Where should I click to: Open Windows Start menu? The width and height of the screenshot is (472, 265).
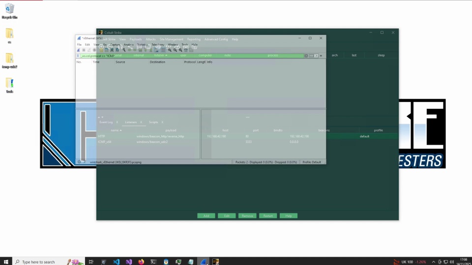coord(6,262)
